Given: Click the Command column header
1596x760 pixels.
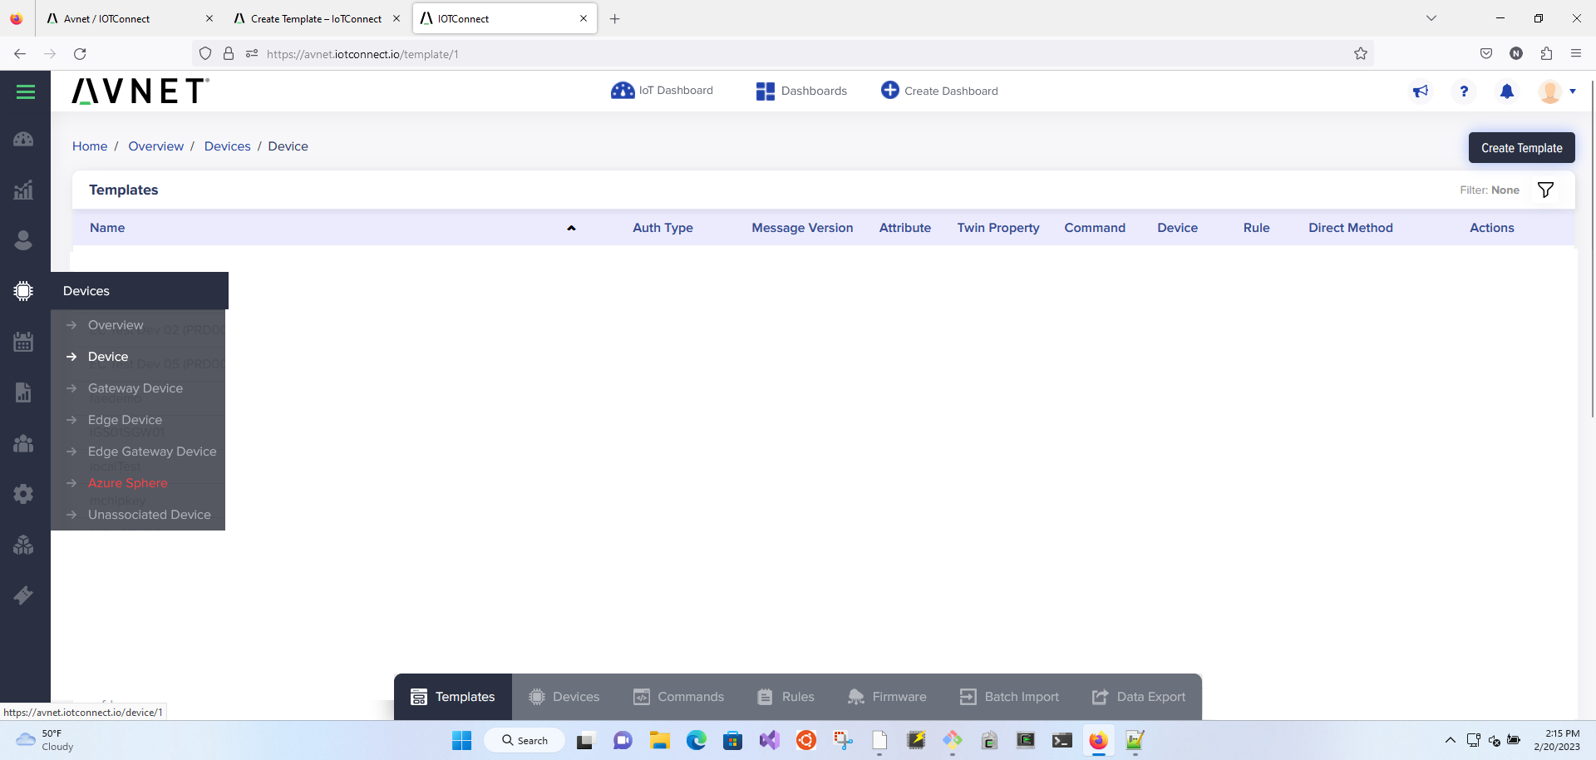Looking at the screenshot, I should (x=1095, y=228).
